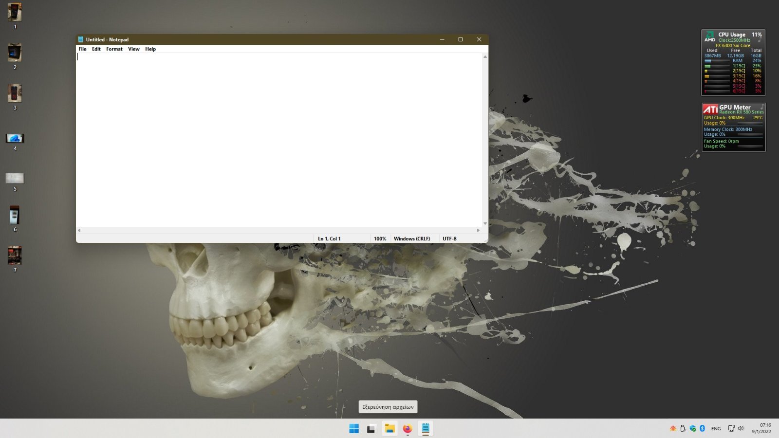Image resolution: width=779 pixels, height=438 pixels.
Task: Open the volume speaker tray icon
Action: coord(741,428)
